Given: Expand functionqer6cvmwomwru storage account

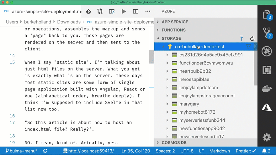Looking at the screenshot, I should point(167,63).
